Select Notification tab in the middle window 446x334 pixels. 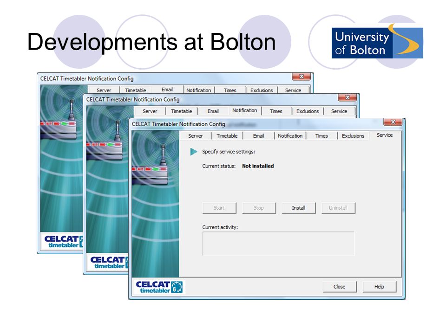[x=245, y=110]
